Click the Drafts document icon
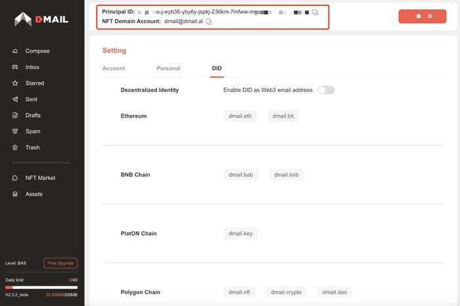 (15, 116)
